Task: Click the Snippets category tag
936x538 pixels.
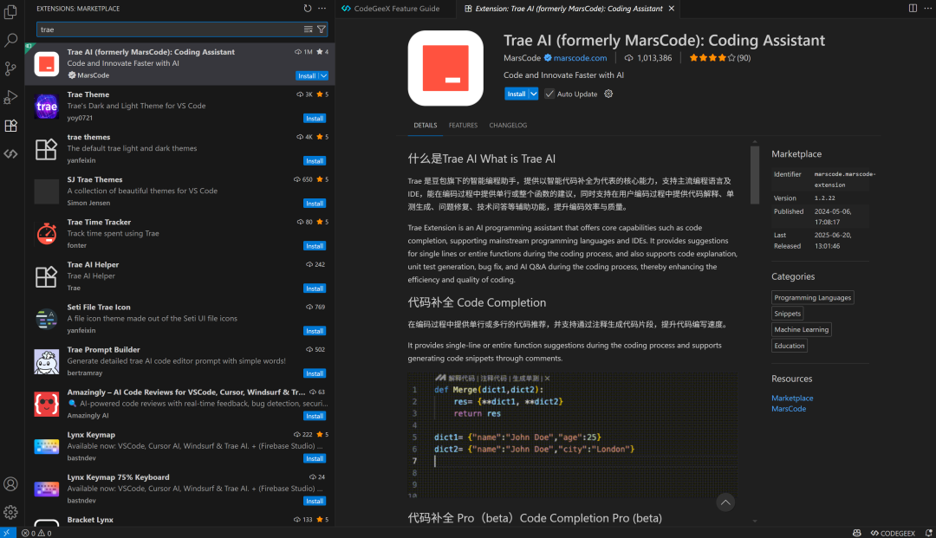Action: pyautogui.click(x=787, y=313)
